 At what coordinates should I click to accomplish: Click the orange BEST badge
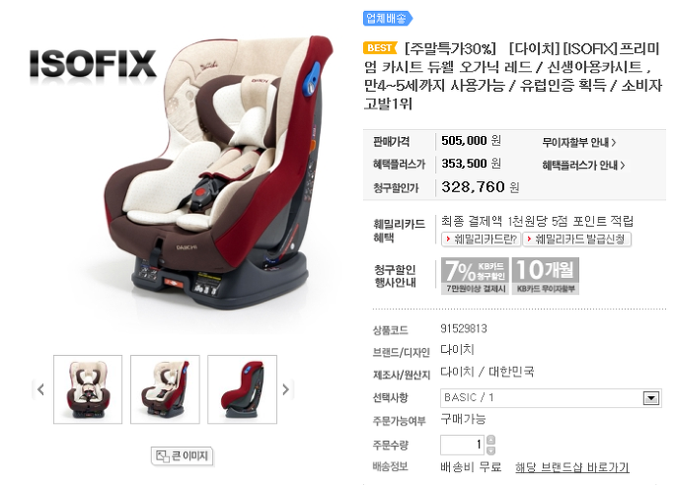(x=380, y=47)
